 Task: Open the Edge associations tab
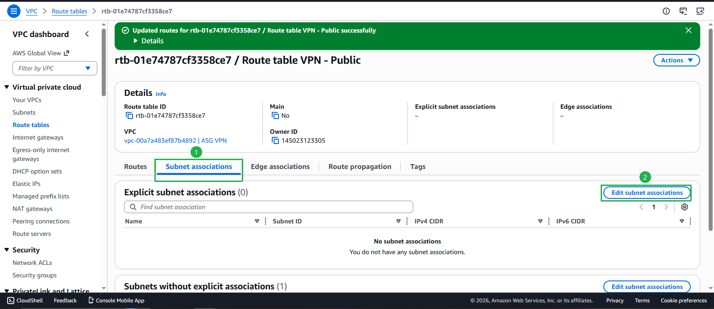pos(280,167)
